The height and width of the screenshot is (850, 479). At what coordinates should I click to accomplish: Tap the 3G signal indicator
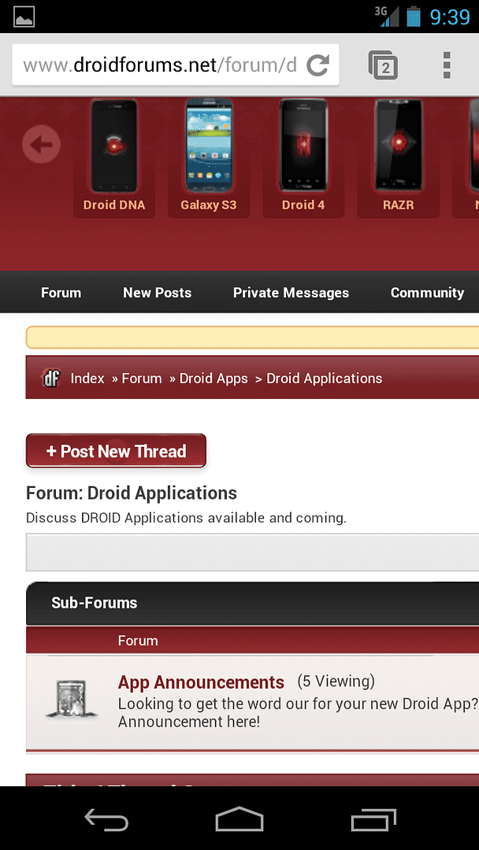click(387, 17)
